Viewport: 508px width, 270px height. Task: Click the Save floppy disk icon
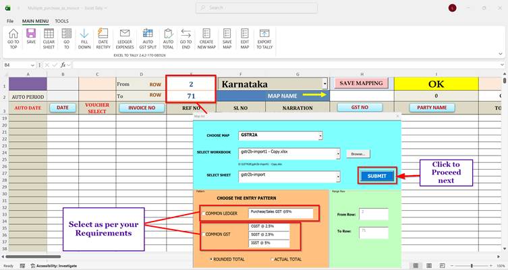(x=31, y=33)
